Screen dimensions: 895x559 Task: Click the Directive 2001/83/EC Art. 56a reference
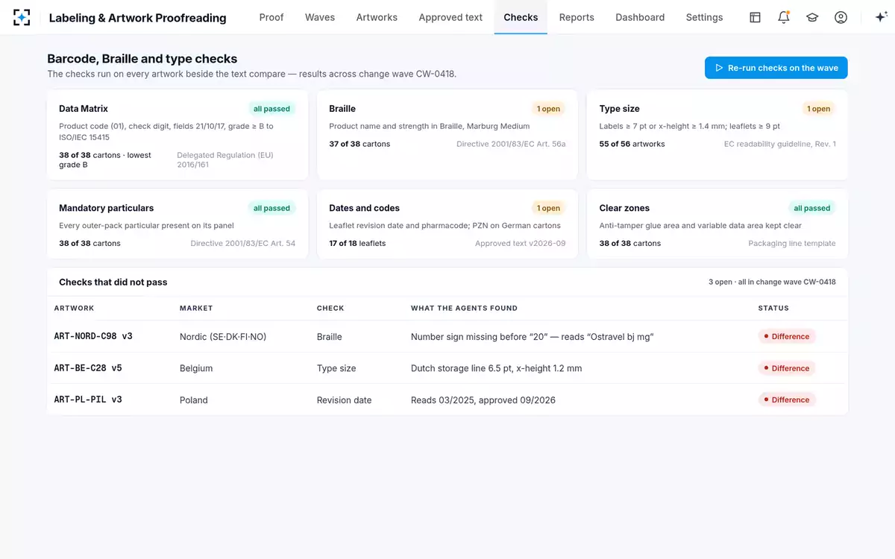pyautogui.click(x=511, y=144)
